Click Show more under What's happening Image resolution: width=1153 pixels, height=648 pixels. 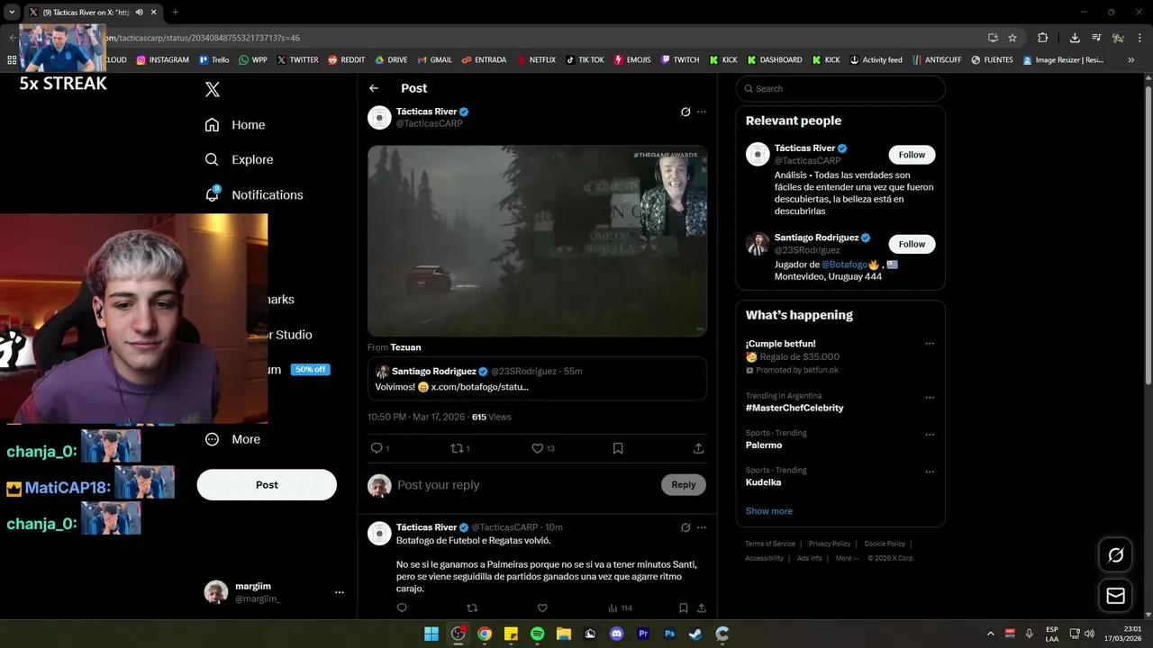click(769, 511)
